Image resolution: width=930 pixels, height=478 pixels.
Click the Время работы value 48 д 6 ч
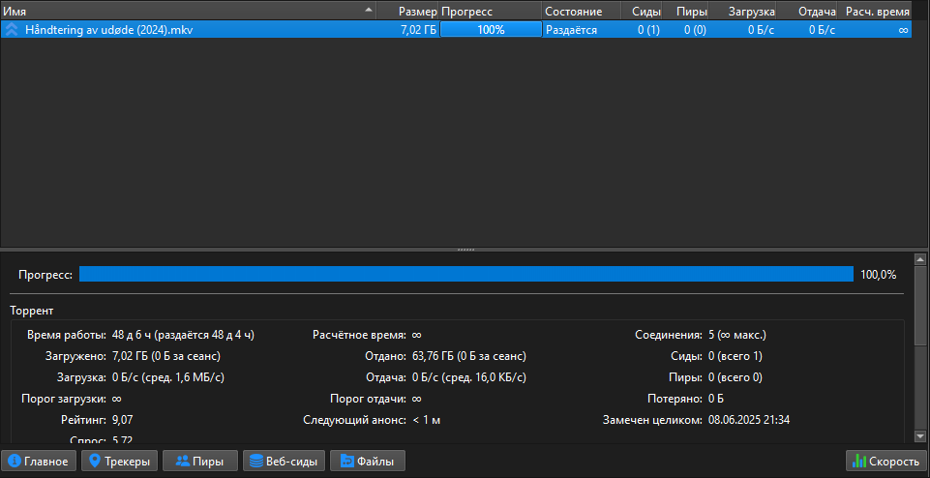[x=183, y=335]
